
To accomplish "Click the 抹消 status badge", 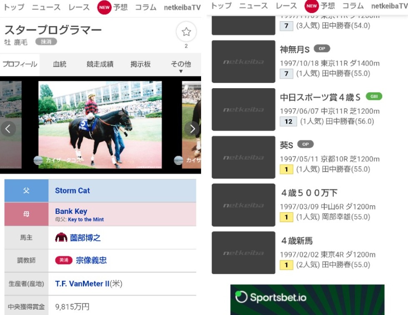I will [46, 42].
